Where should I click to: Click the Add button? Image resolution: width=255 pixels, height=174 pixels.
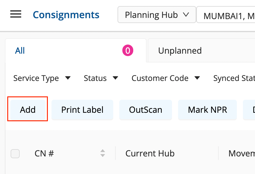coord(28,109)
